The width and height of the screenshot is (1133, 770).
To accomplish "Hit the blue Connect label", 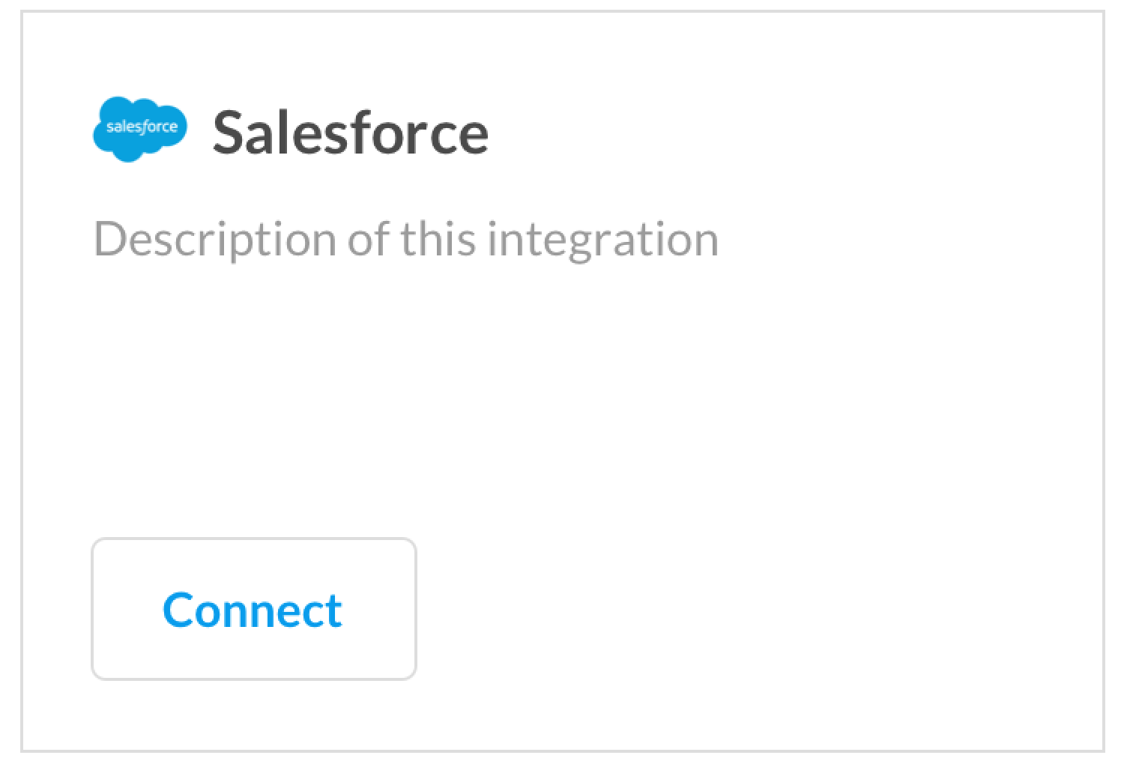I will click(x=253, y=610).
